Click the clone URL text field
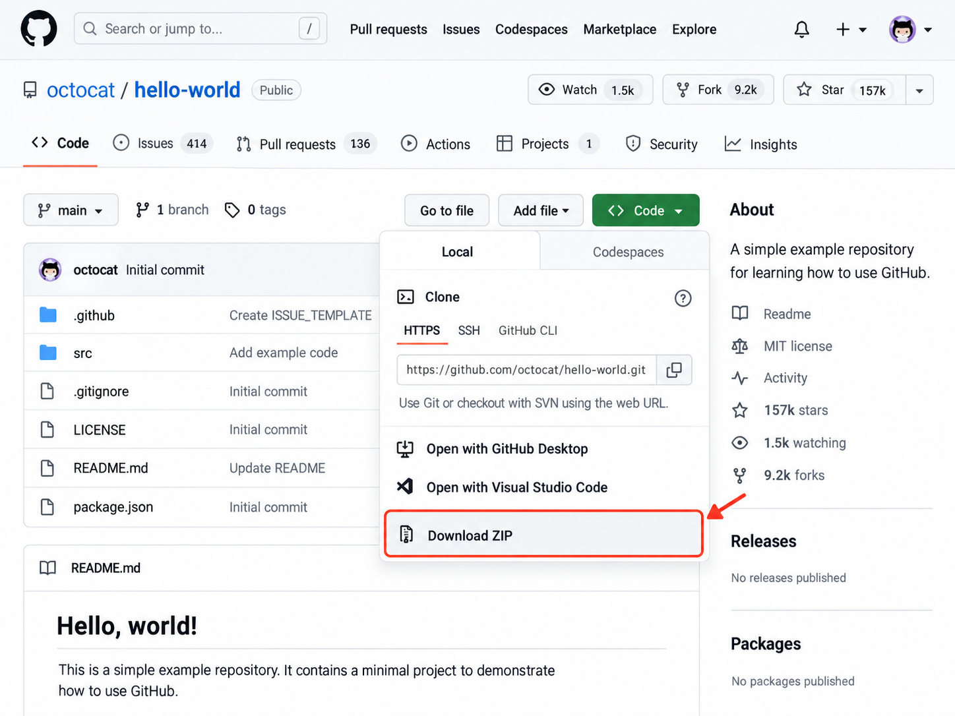 (x=526, y=370)
